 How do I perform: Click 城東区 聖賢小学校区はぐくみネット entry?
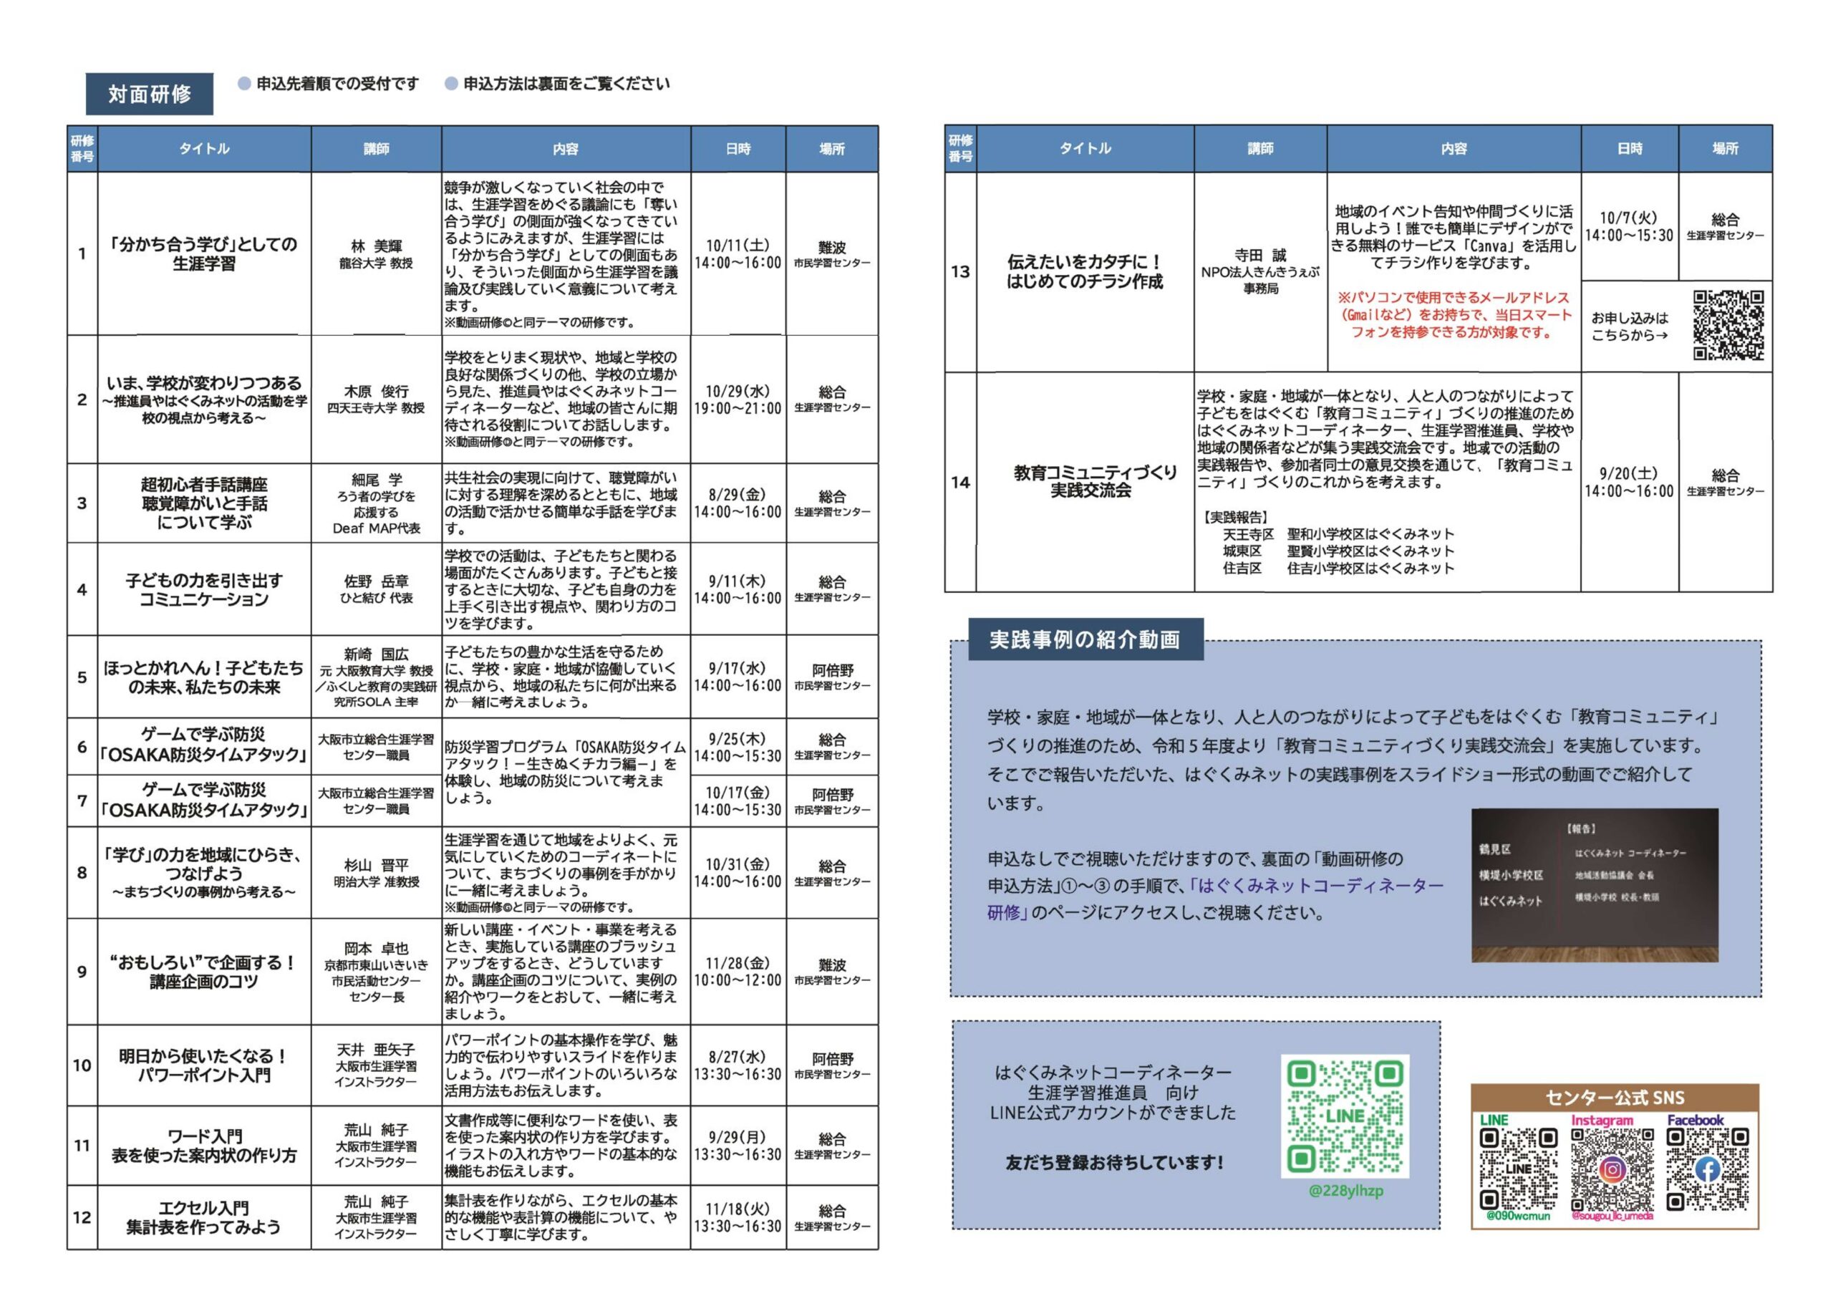tap(1338, 551)
